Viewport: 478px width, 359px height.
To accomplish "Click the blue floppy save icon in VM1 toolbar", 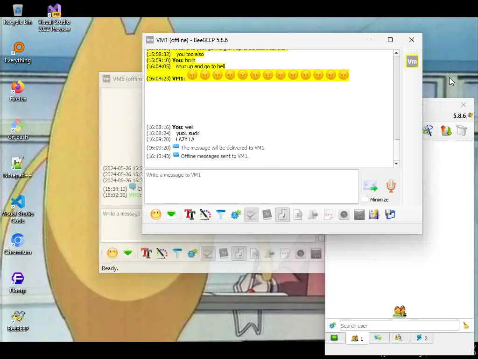I will tap(390, 214).
